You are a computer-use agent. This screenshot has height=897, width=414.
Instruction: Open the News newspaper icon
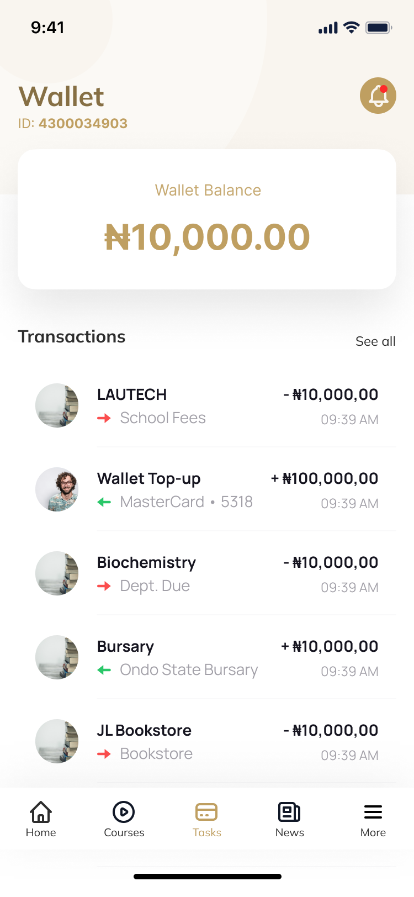[289, 812]
